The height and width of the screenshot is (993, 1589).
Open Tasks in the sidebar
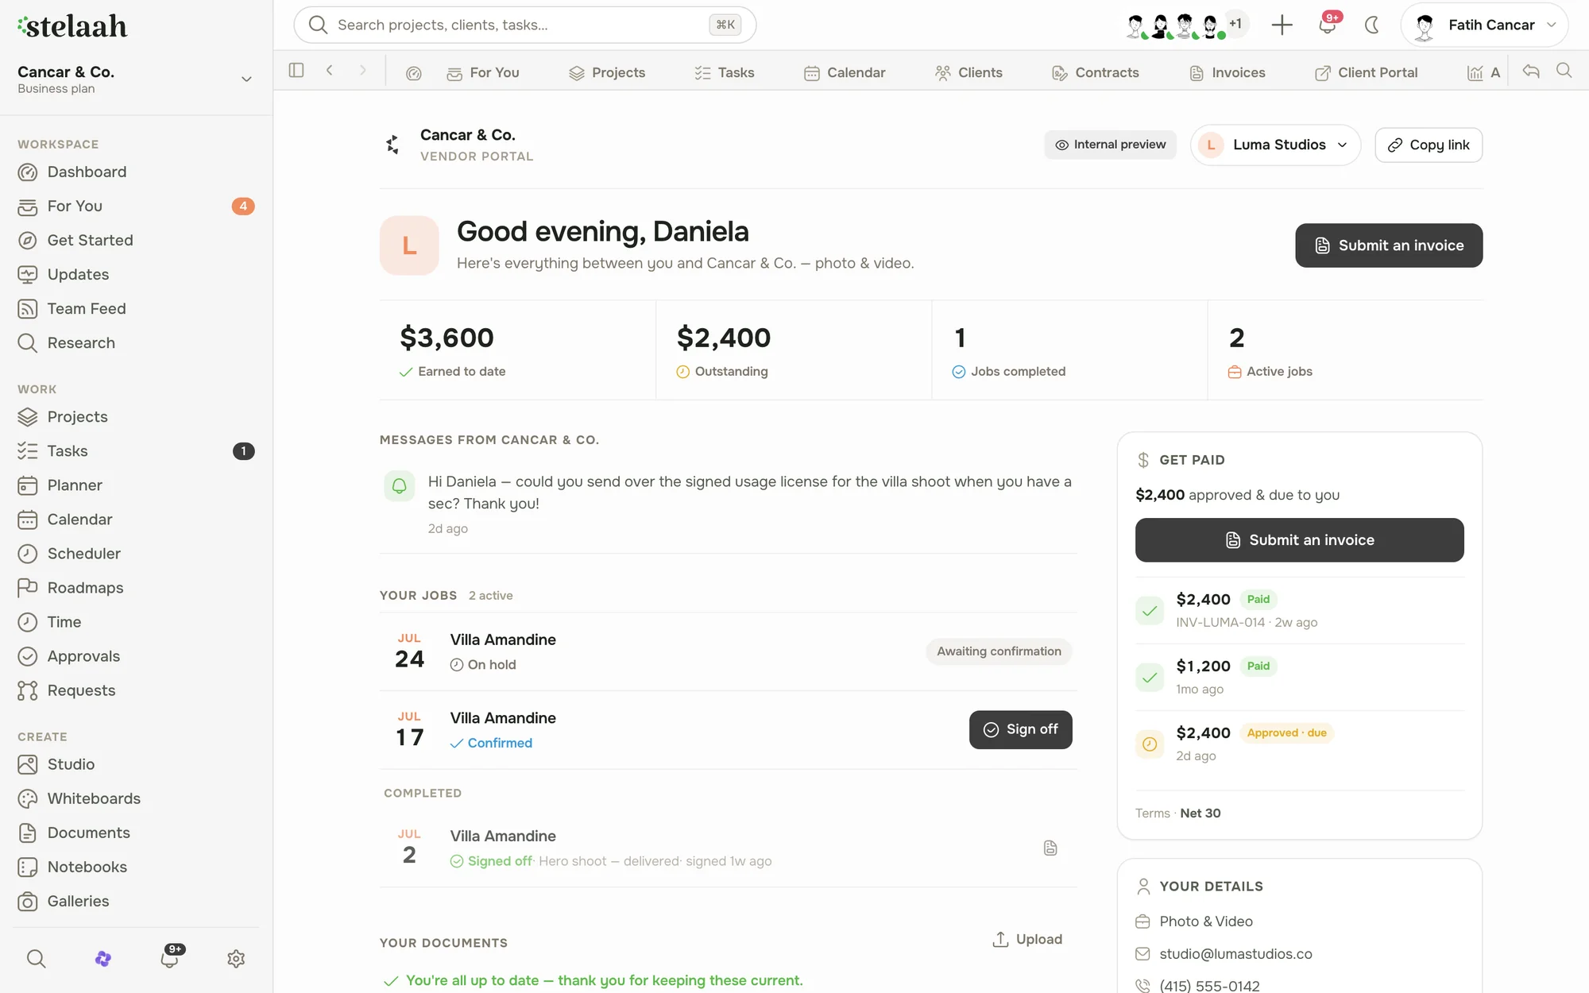(136, 450)
